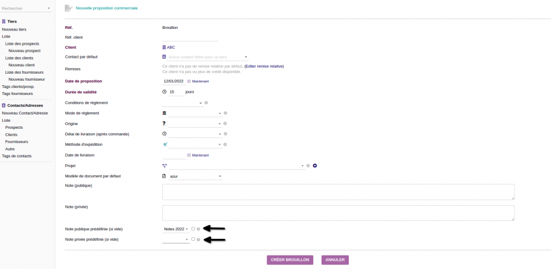This screenshot has height=269, width=558.
Task: Tick the Note privée prédéfinie checkbox
Action: coord(193,240)
